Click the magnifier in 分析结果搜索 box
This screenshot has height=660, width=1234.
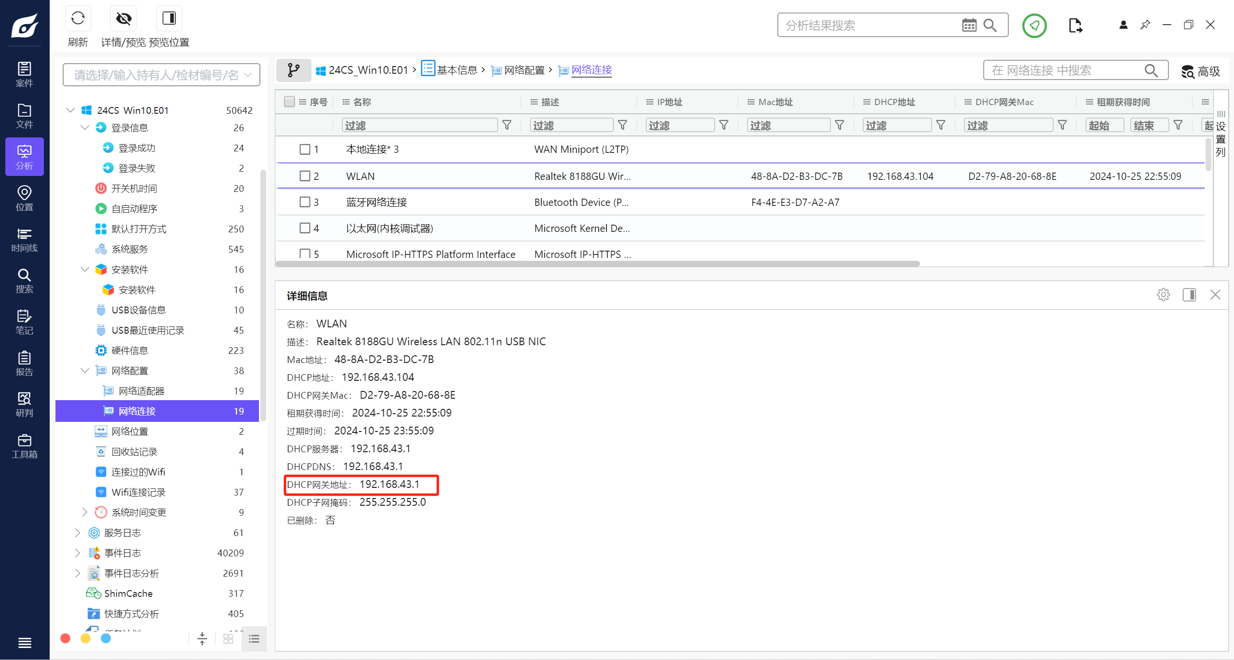[990, 25]
